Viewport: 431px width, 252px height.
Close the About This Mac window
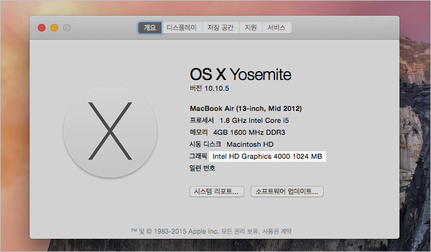pyautogui.click(x=42, y=28)
